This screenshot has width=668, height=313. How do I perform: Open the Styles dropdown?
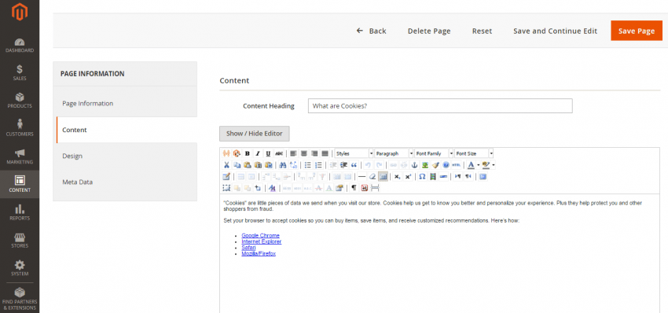tap(354, 153)
